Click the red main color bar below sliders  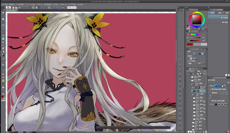pyautogui.click(x=190, y=44)
